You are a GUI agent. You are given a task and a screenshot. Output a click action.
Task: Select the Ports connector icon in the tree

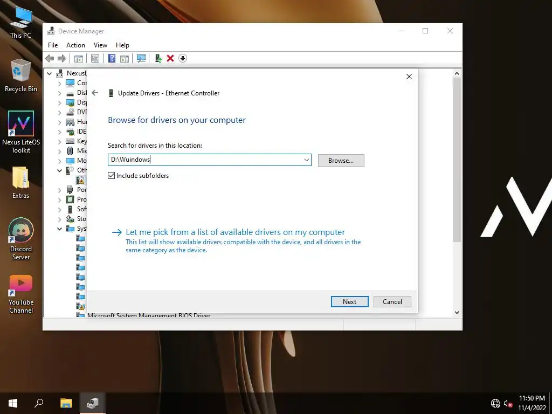pyautogui.click(x=70, y=190)
